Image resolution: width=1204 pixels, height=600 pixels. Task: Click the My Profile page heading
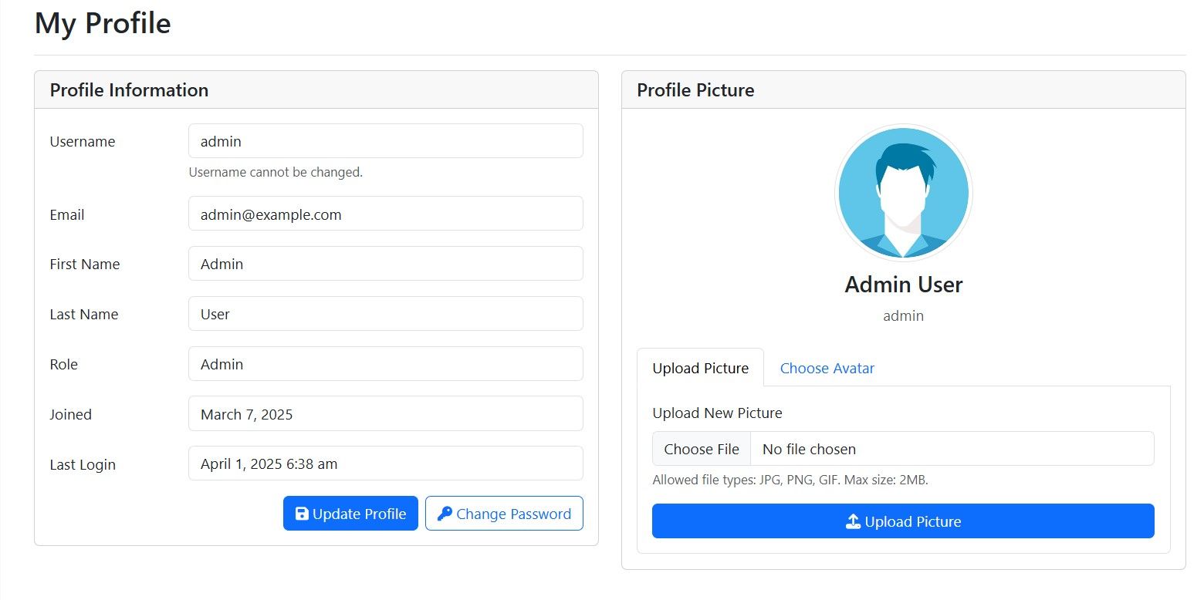[x=103, y=23]
